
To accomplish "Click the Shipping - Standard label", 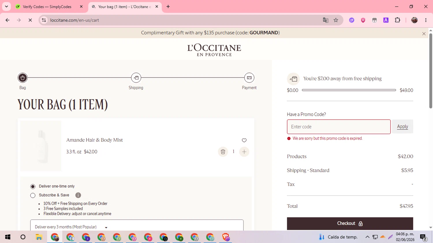I will (x=308, y=170).
